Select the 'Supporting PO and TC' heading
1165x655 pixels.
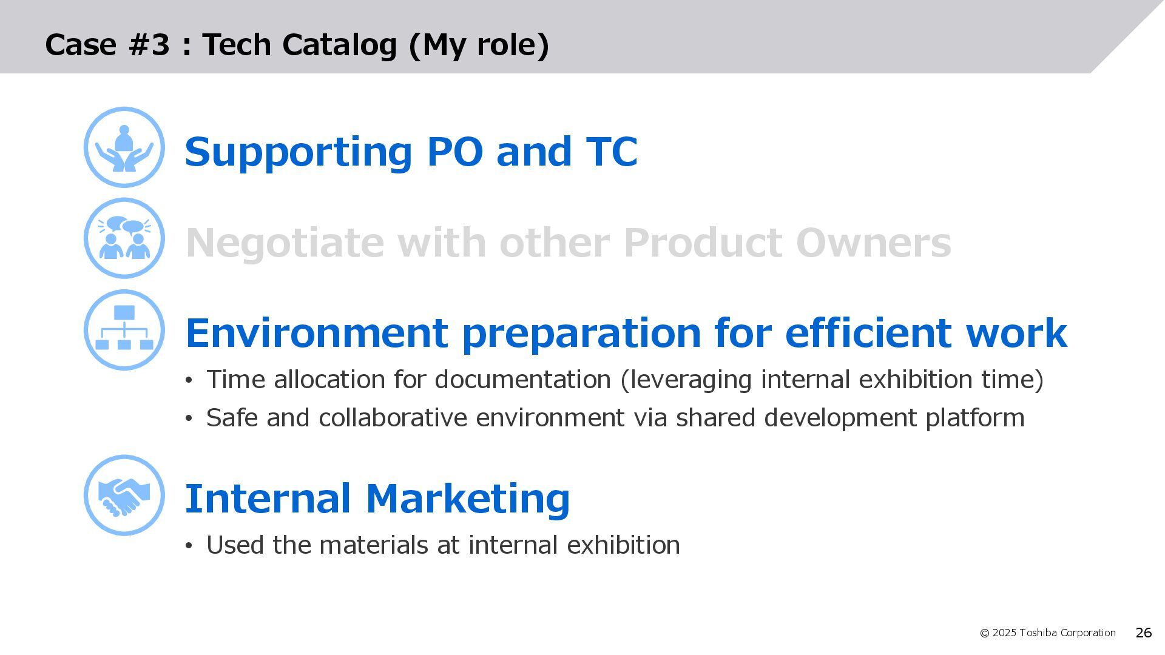411,152
